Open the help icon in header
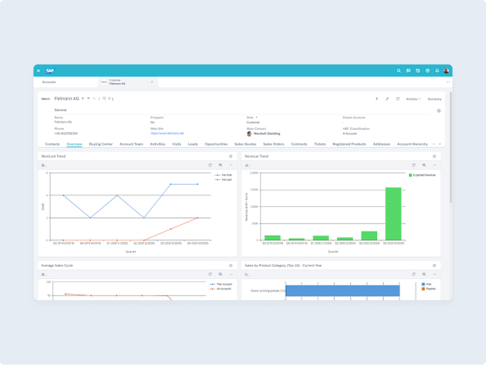The width and height of the screenshot is (486, 365). point(427,71)
